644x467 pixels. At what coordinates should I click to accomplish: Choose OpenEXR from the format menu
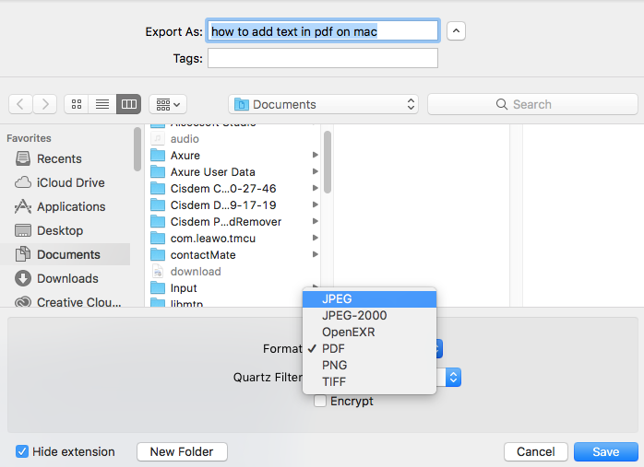pos(369,333)
